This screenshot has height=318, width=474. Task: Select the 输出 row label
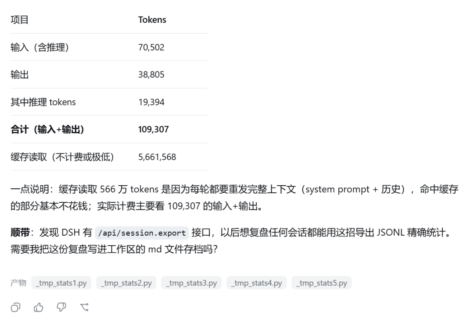(20, 74)
